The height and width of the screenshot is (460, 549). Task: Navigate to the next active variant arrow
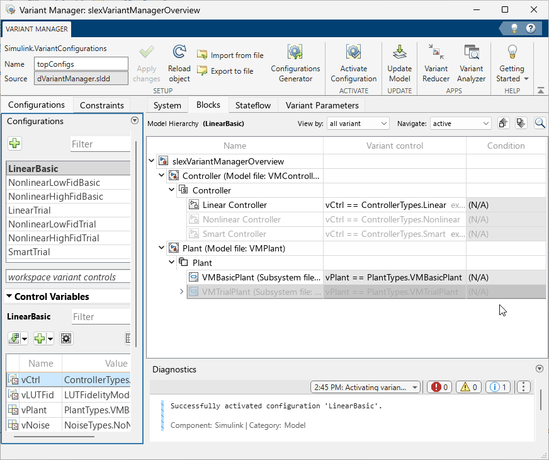click(521, 124)
